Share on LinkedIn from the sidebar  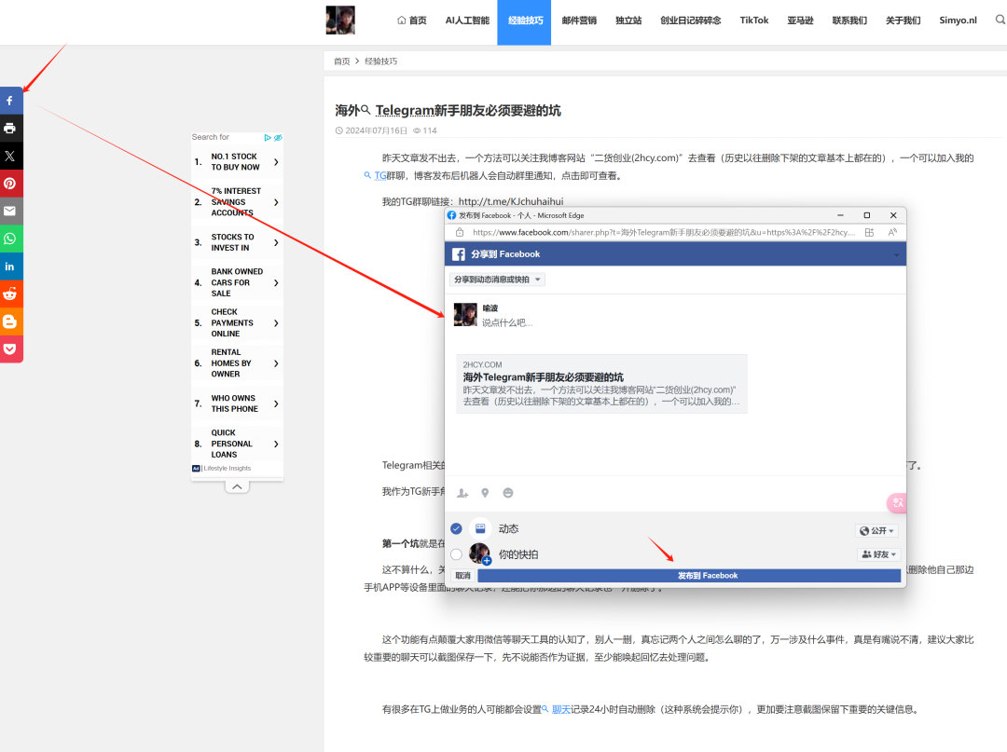[10, 267]
